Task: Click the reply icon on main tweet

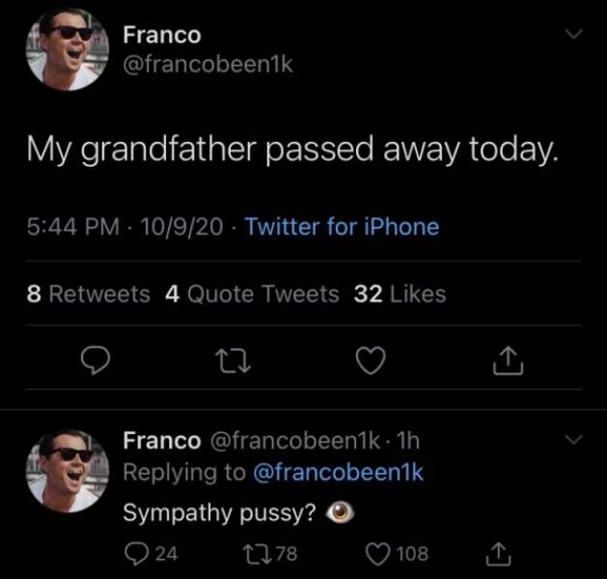Action: click(x=93, y=360)
